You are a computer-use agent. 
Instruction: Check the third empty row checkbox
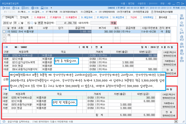[x=4, y=38]
